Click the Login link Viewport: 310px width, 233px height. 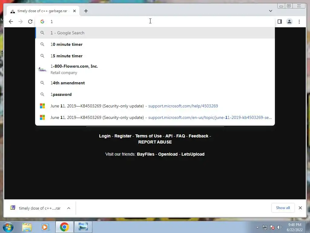(105, 136)
